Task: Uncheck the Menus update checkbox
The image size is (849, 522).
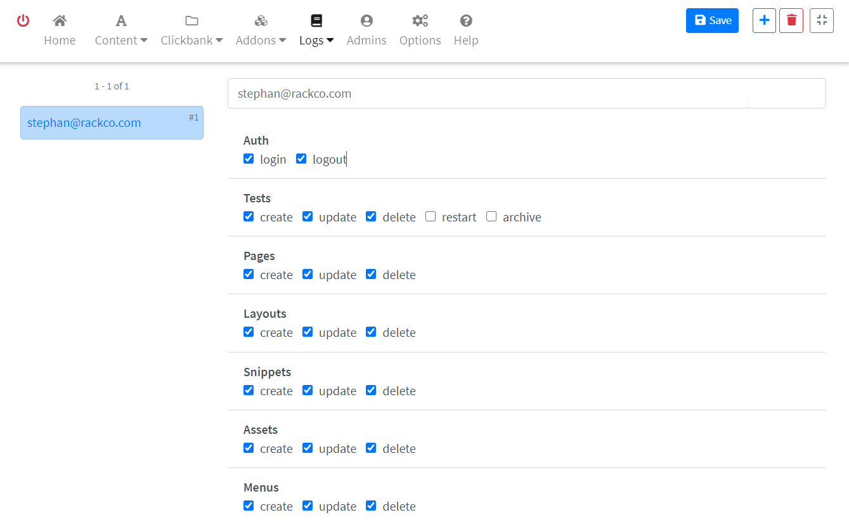Action: pyautogui.click(x=308, y=506)
